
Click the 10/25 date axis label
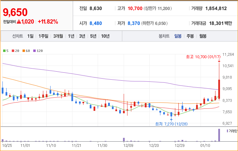[x=7, y=146]
